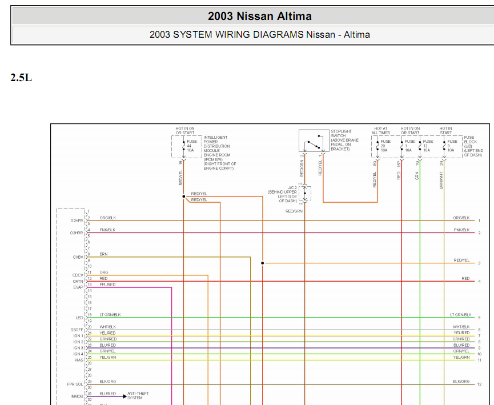Click the FUSE 44 fuse symbol
494x405 pixels.
(184, 146)
